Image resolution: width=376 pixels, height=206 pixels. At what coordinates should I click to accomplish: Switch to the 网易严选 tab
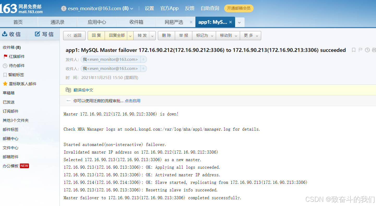[174, 22]
